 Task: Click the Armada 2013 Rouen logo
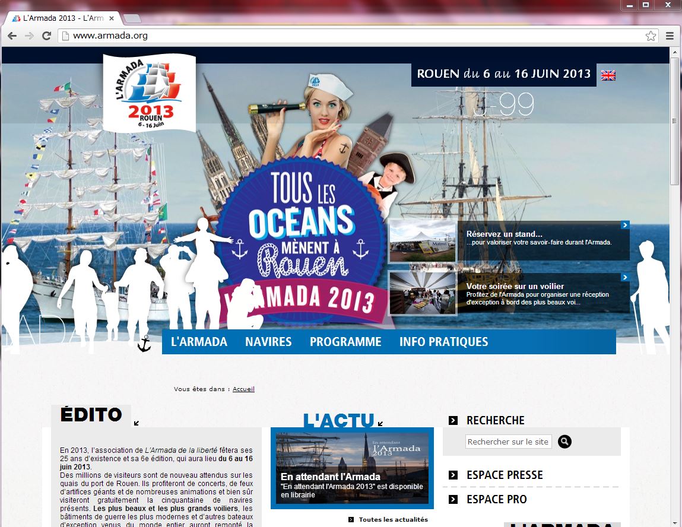[149, 93]
